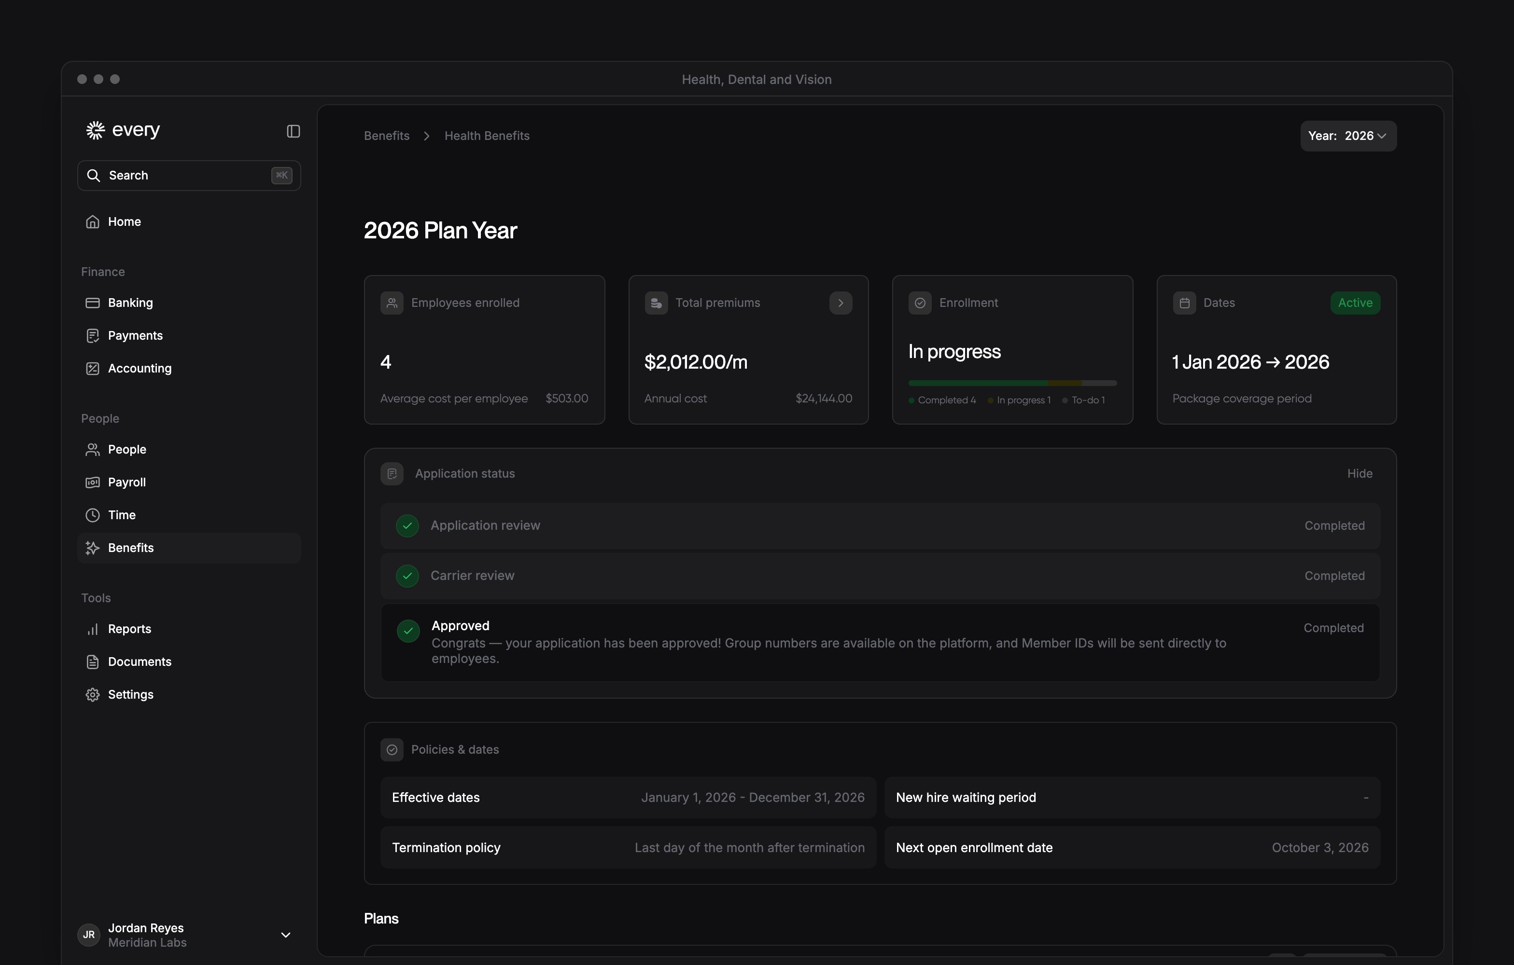Click the $24,144.00 annual cost value
The width and height of the screenshot is (1514, 965).
click(x=824, y=399)
